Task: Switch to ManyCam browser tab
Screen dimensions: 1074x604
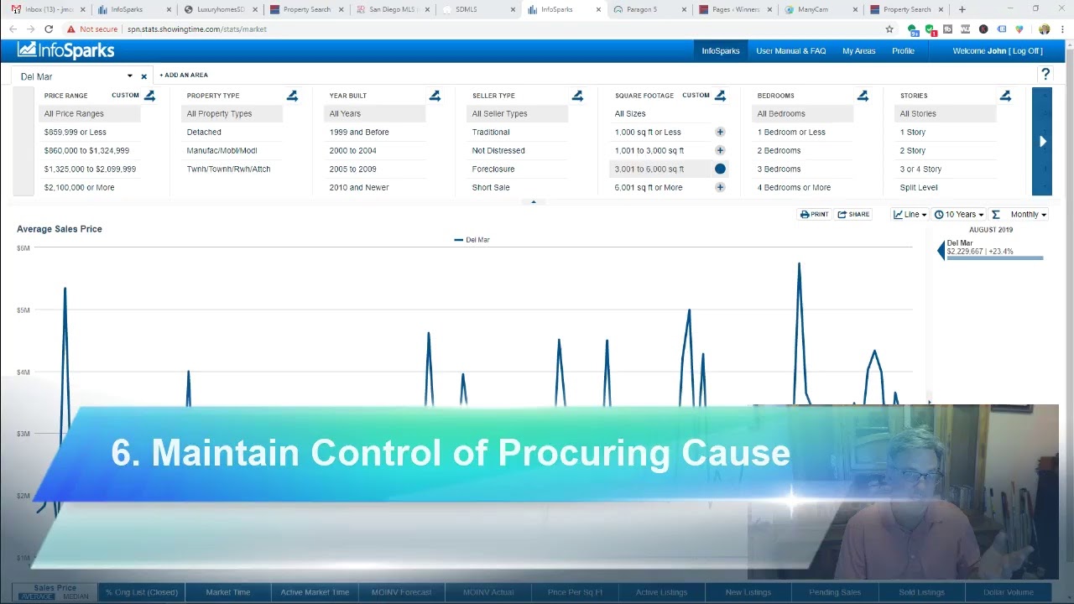Action: (820, 9)
